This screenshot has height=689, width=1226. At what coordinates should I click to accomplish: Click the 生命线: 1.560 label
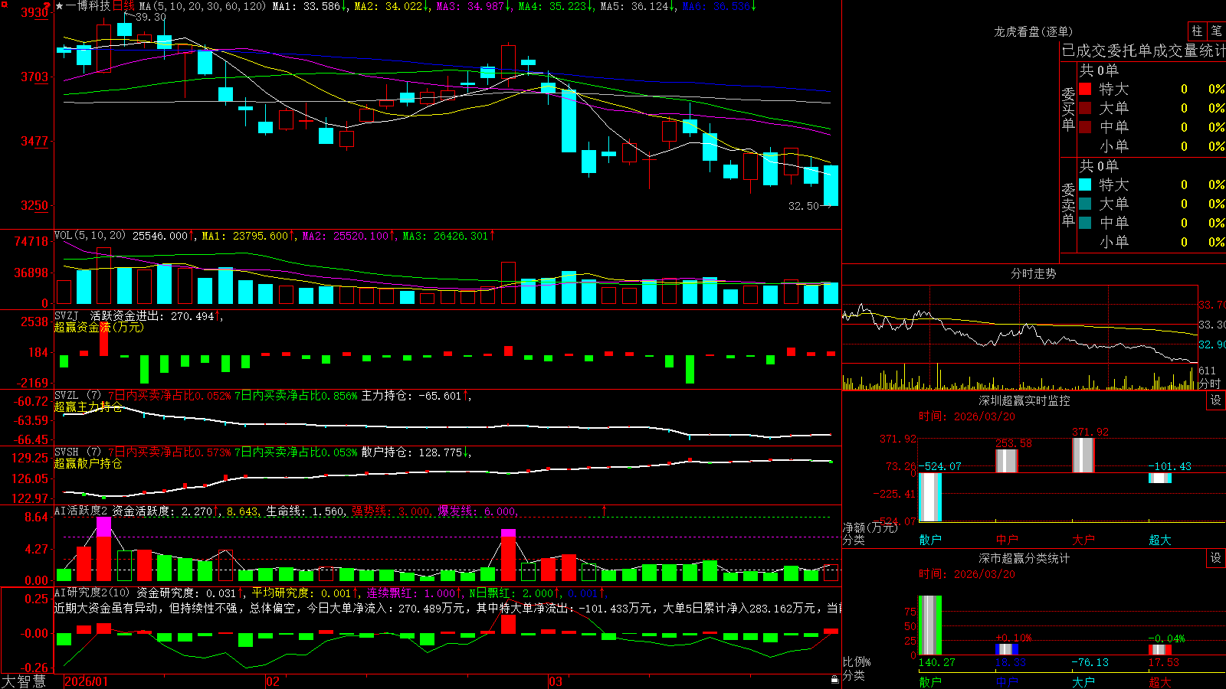305,511
